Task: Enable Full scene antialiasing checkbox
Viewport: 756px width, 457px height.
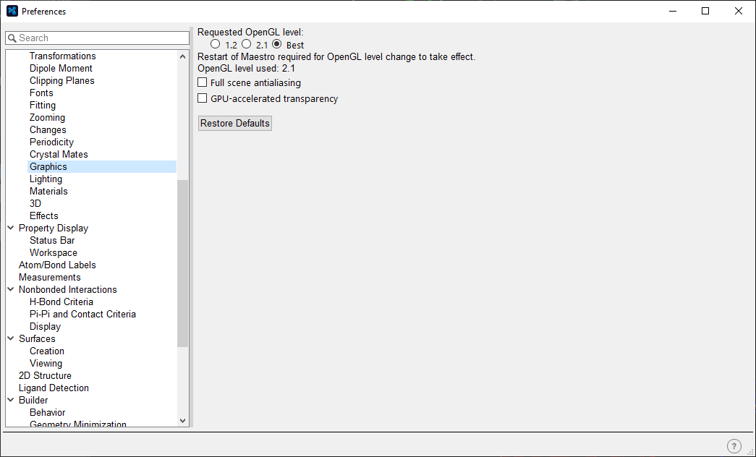Action: (x=203, y=82)
